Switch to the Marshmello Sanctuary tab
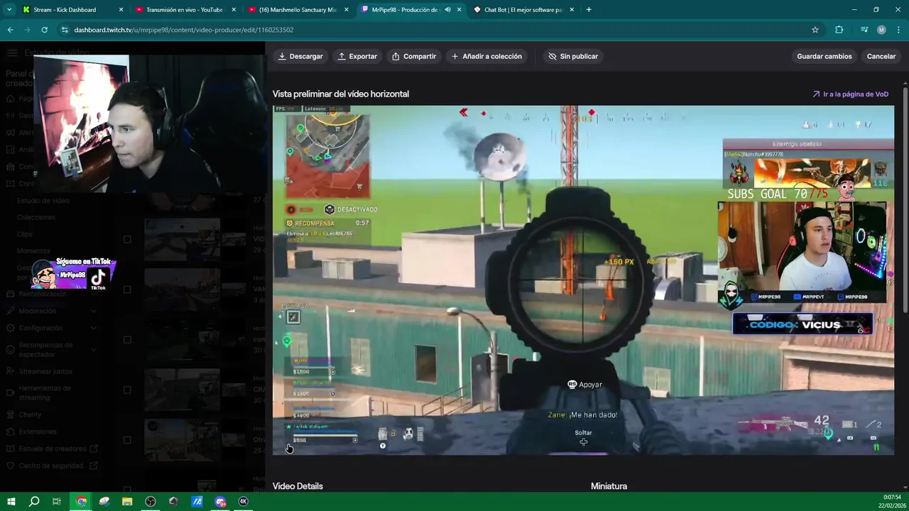The image size is (909, 511). (298, 10)
